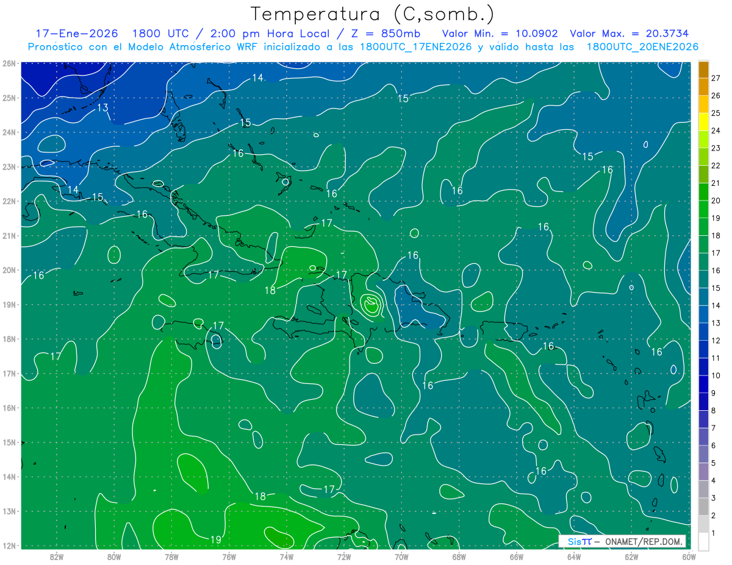
Task: Click the "18N" latitude axis label
Action: point(9,339)
